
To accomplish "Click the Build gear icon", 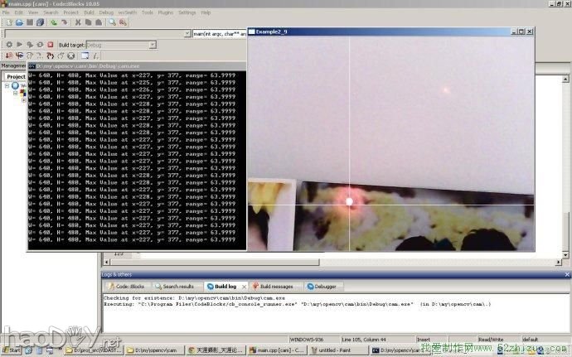I will (8, 45).
